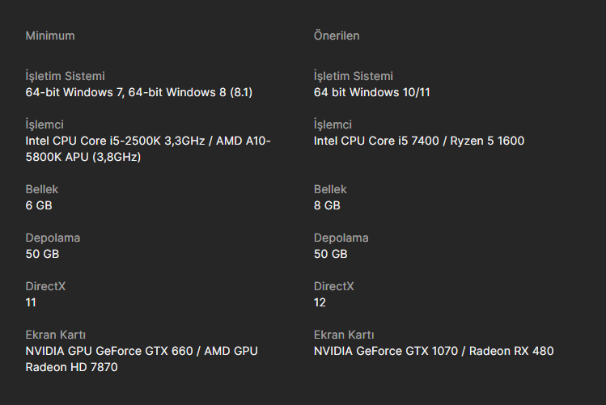Image resolution: width=606 pixels, height=405 pixels.
Task: Click the 6 GB memory value
Action: pyautogui.click(x=39, y=205)
